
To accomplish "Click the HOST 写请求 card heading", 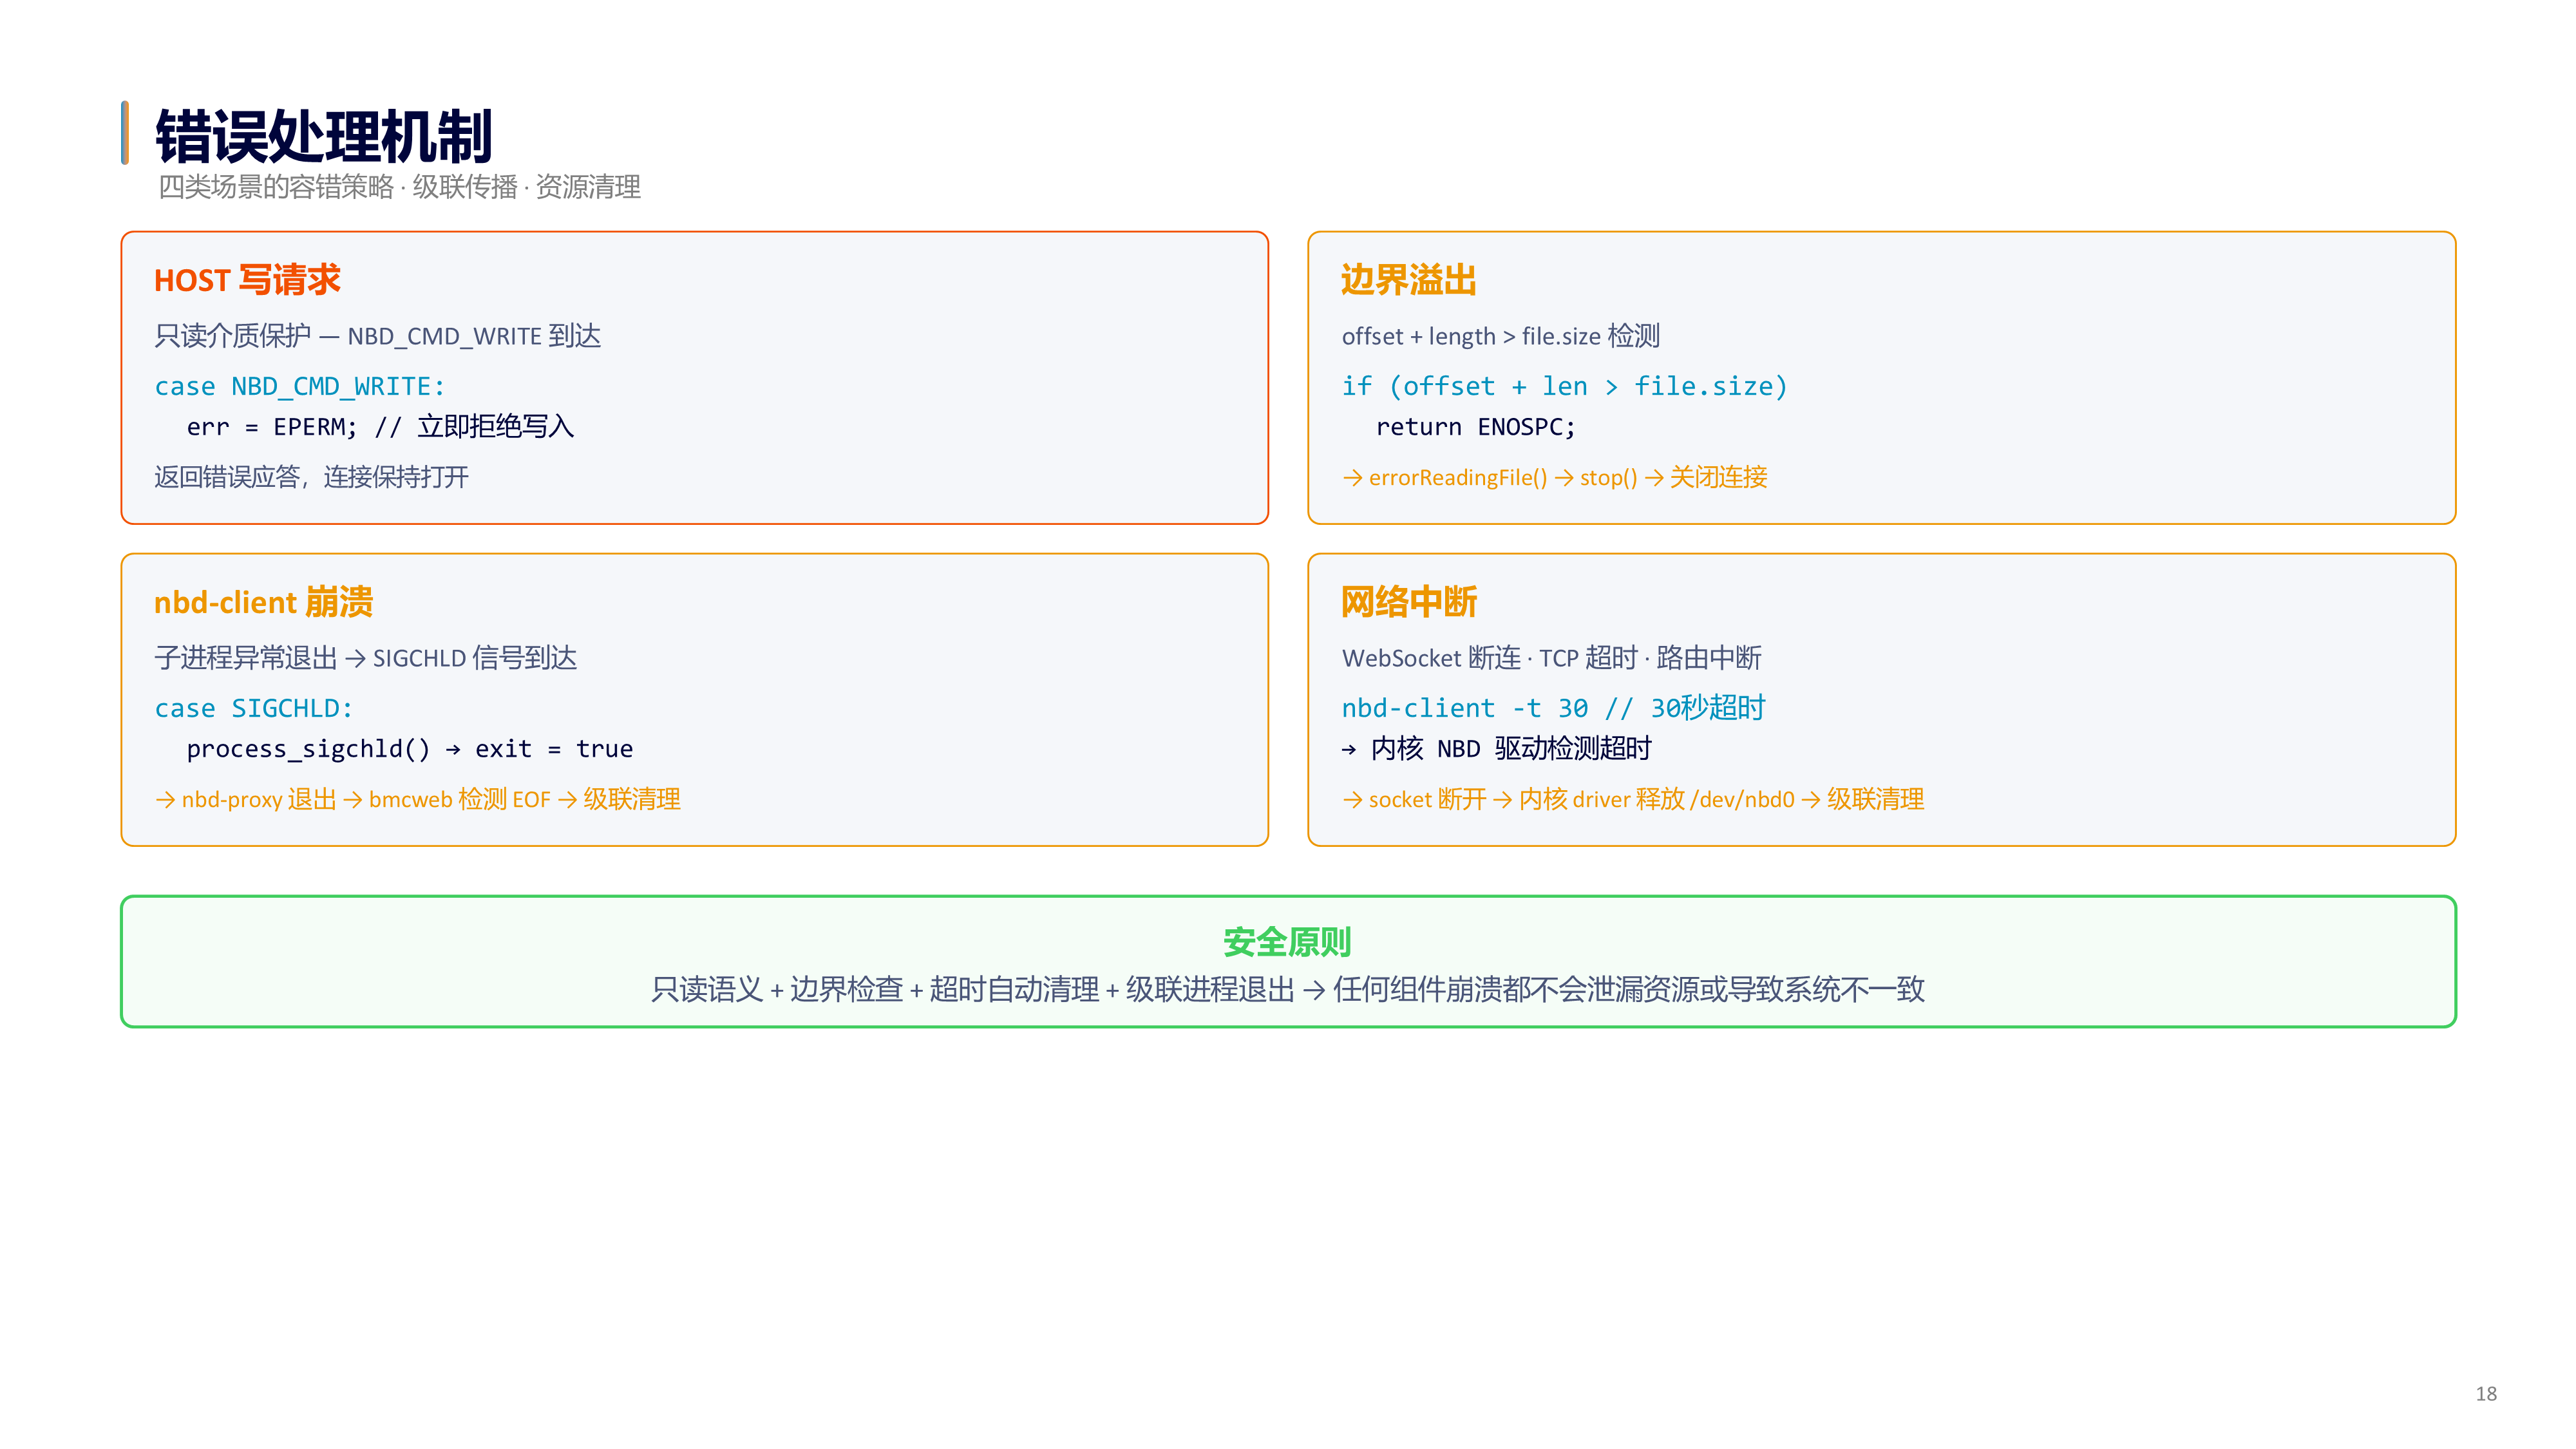I will point(247,280).
